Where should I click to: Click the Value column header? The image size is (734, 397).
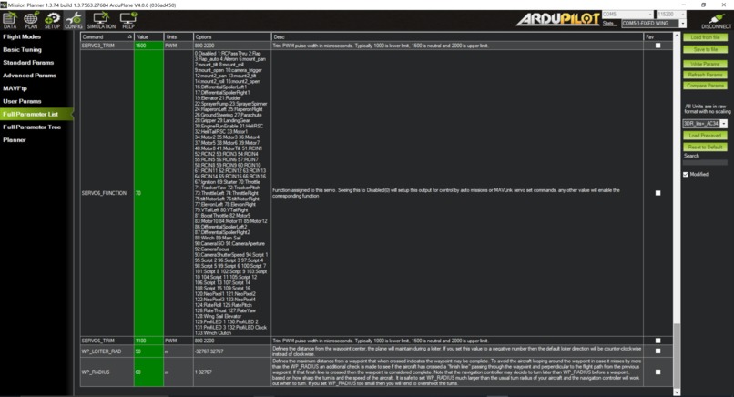(148, 36)
